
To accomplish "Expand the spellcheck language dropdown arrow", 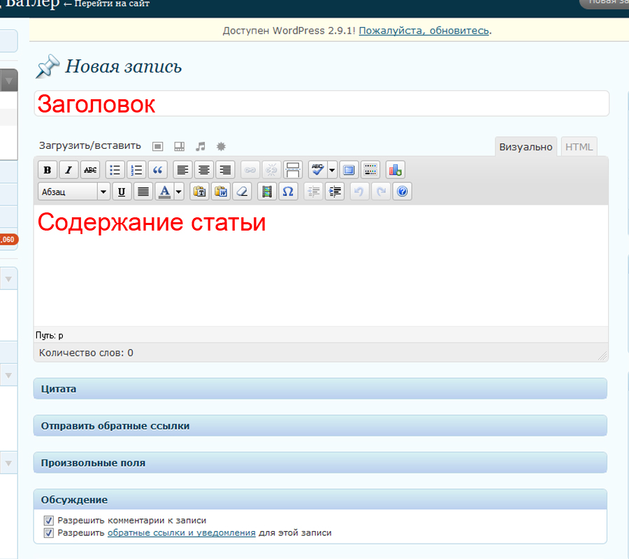I will 332,170.
